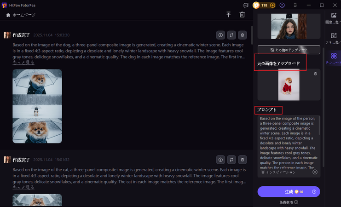Remove the uploaded dog reference image
Image resolution: width=341 pixels, height=207 pixels.
tap(315, 74)
